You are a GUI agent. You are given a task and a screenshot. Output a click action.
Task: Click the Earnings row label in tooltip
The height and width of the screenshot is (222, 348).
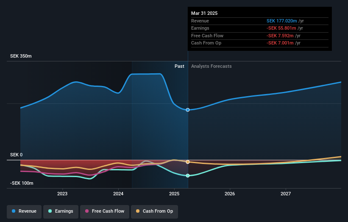pos(200,28)
